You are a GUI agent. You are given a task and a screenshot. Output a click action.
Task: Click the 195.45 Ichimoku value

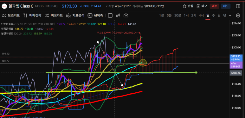pos(29,29)
